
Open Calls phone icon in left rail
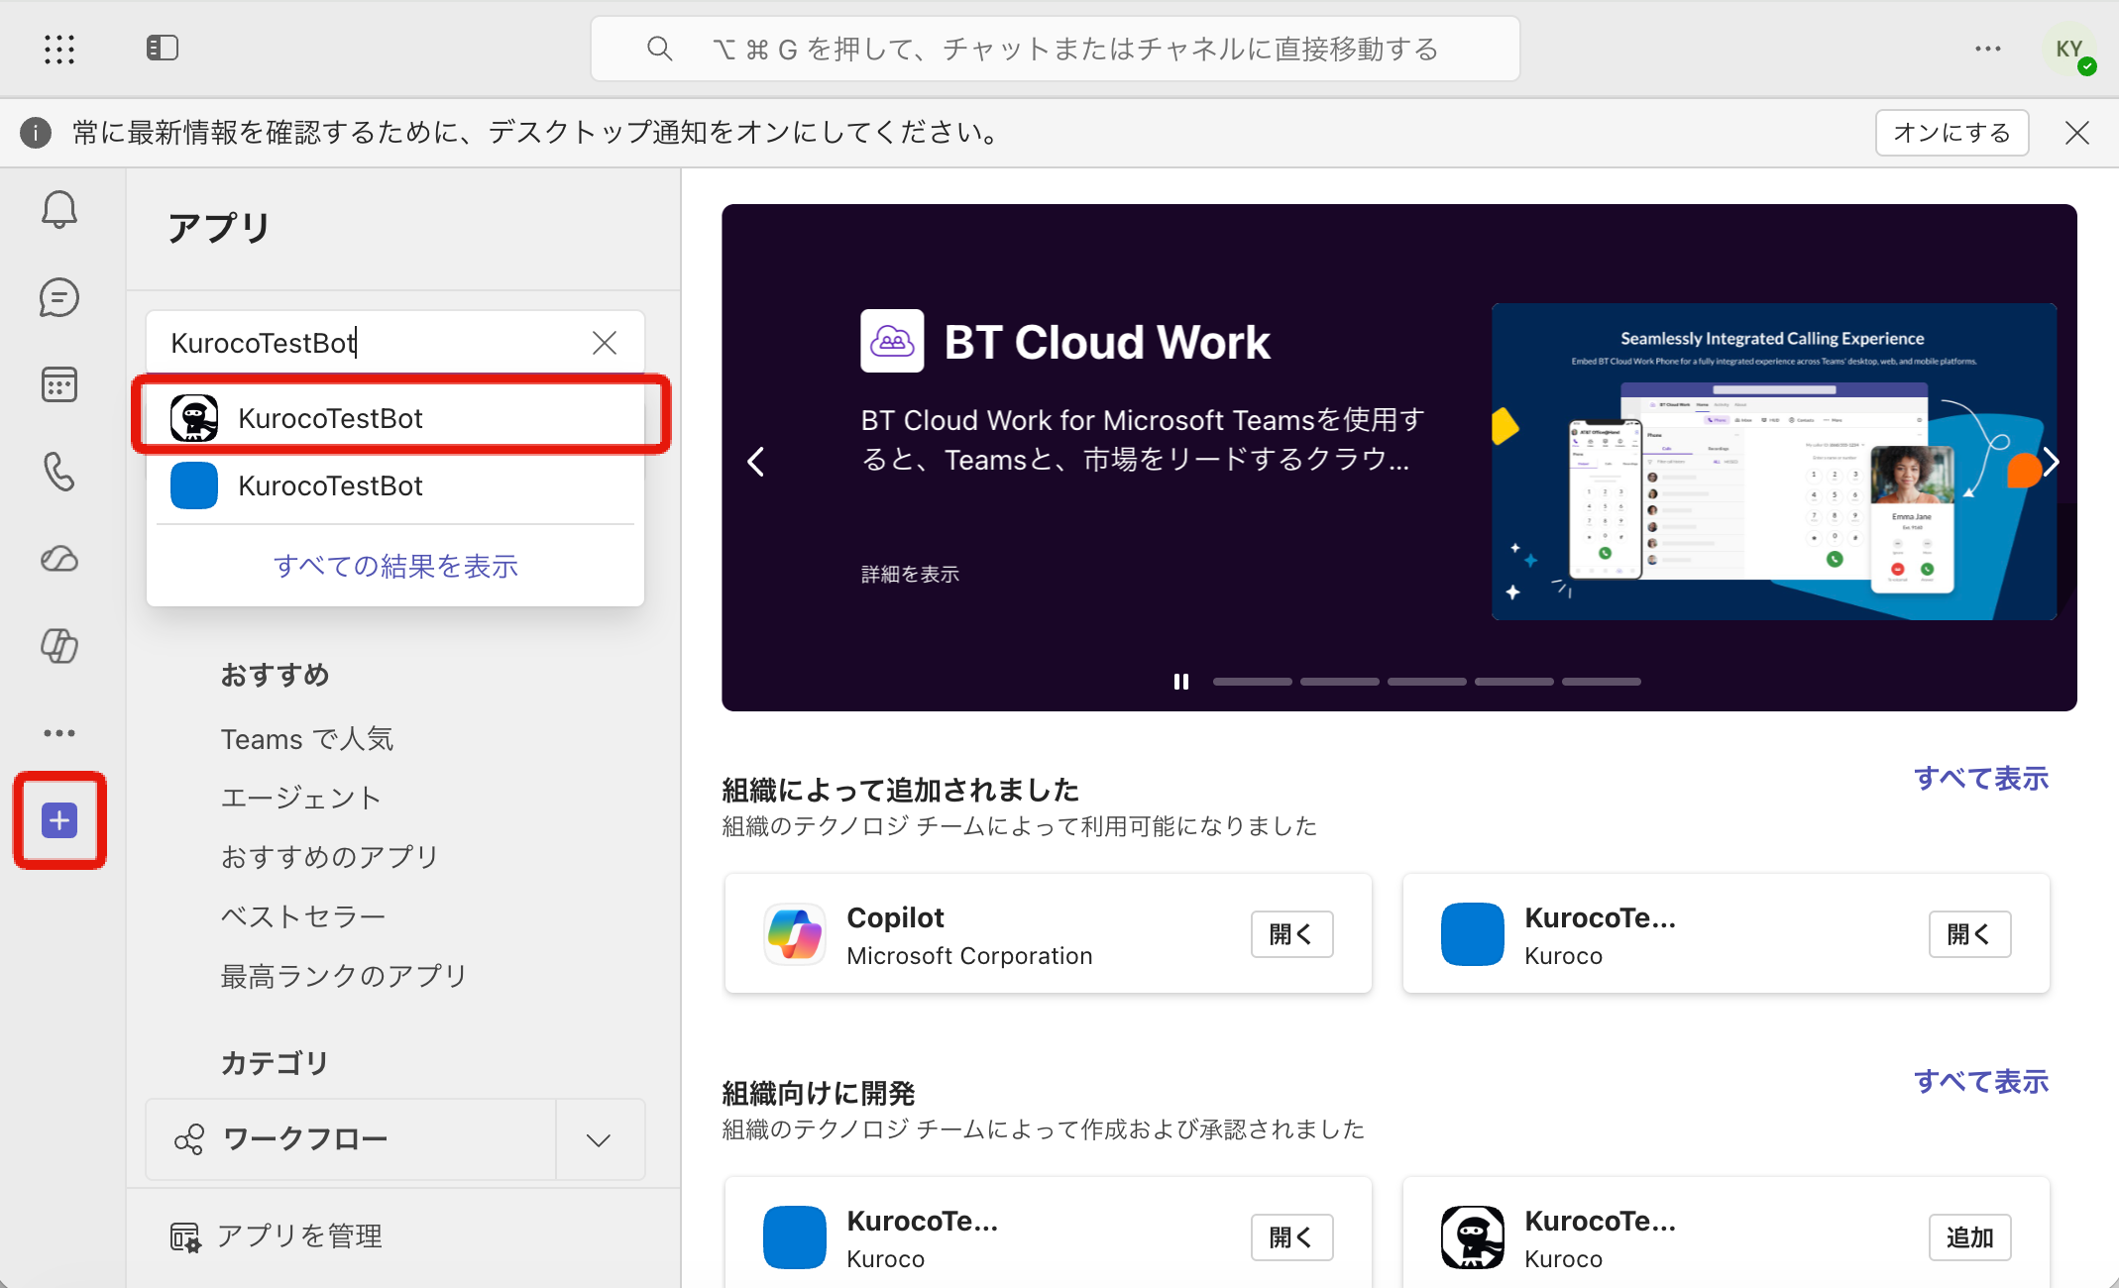pyautogui.click(x=59, y=472)
